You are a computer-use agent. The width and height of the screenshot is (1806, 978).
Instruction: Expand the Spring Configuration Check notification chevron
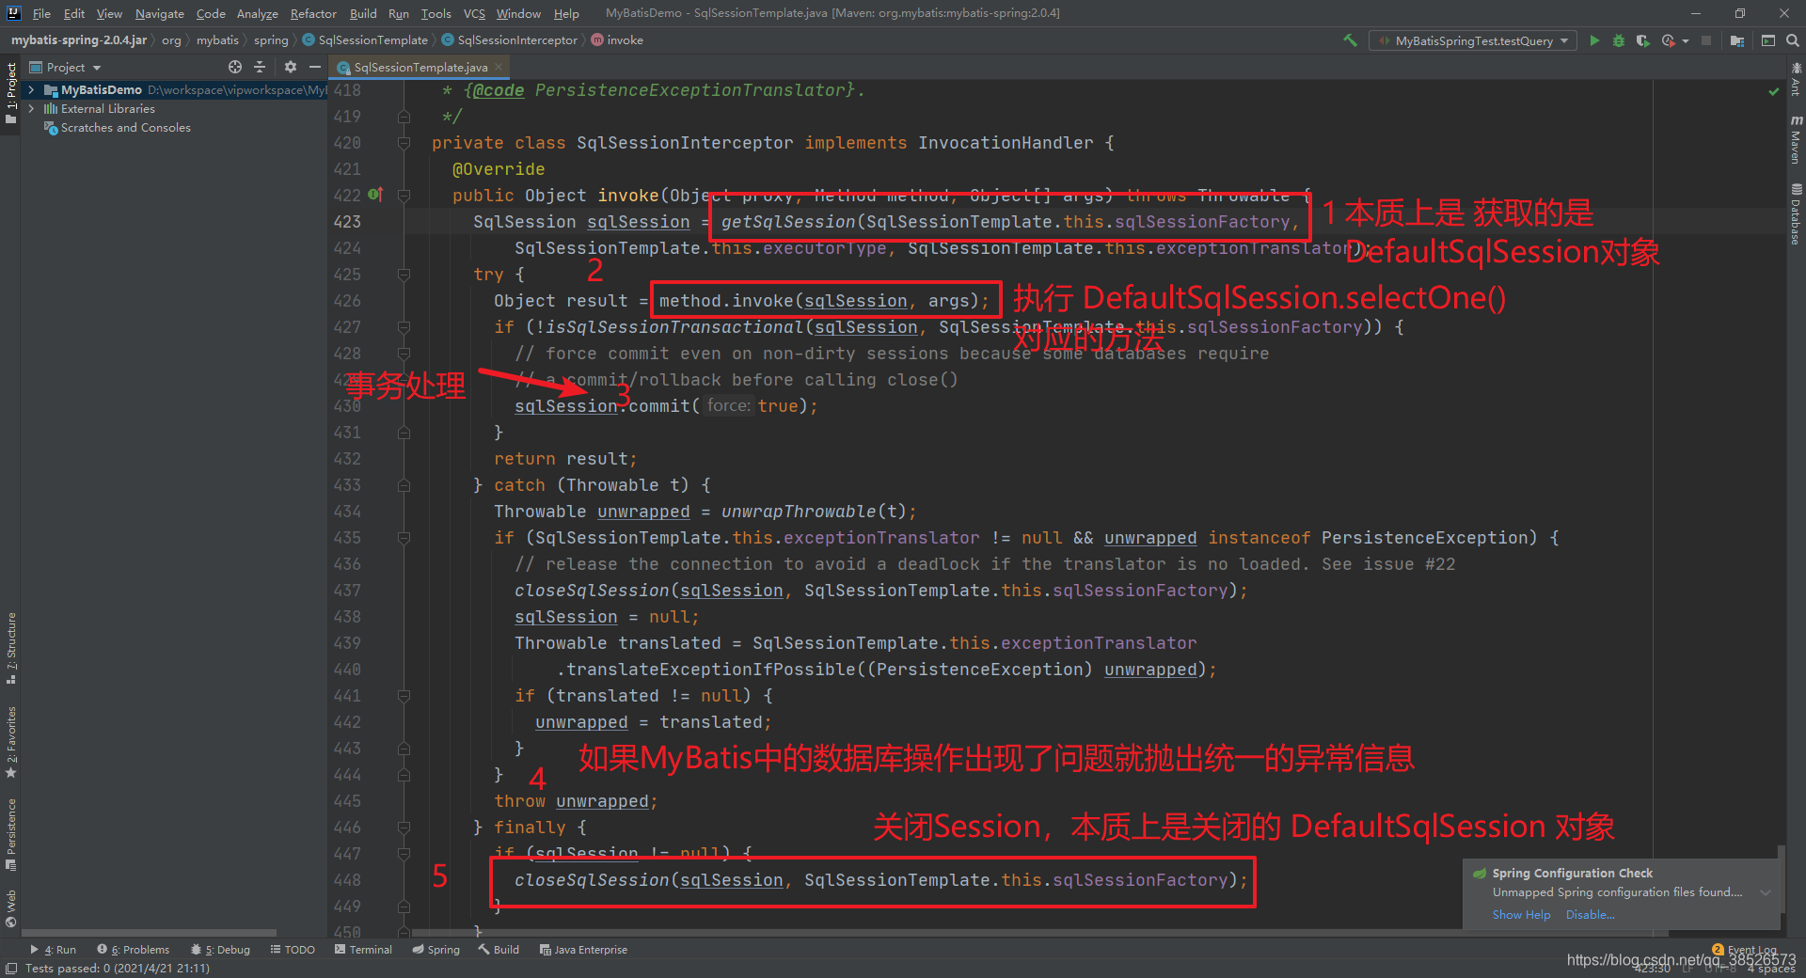[x=1766, y=892]
